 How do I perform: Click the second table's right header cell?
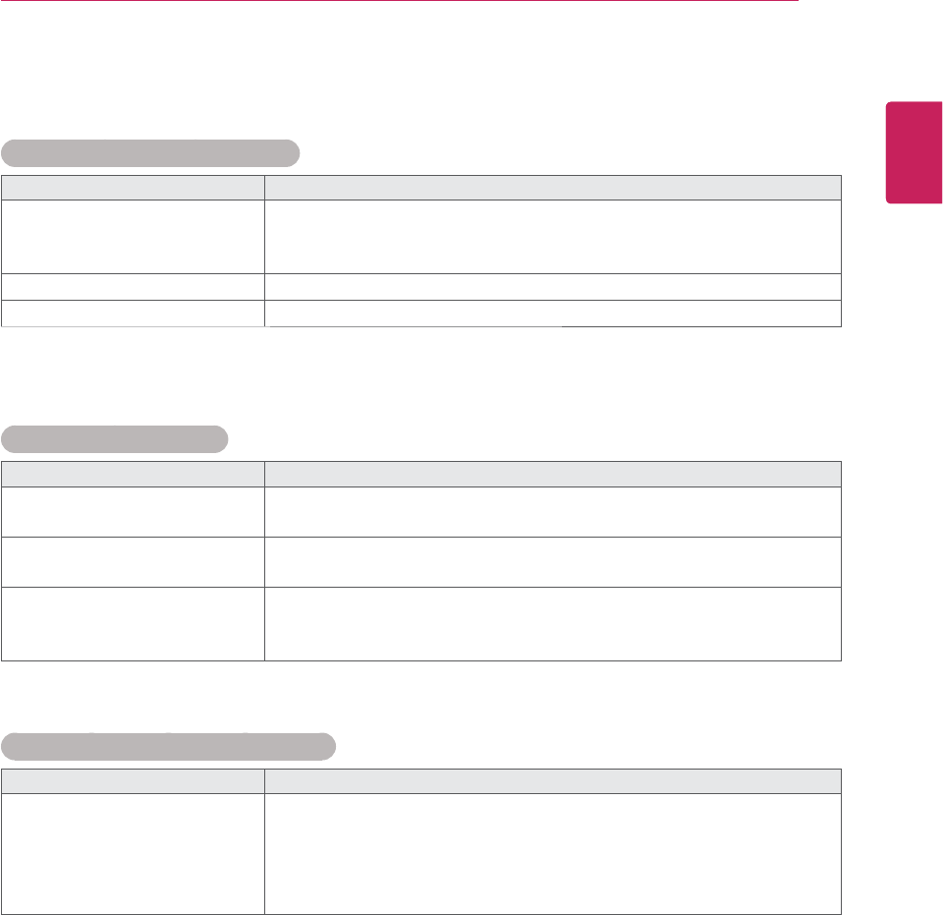coord(553,474)
